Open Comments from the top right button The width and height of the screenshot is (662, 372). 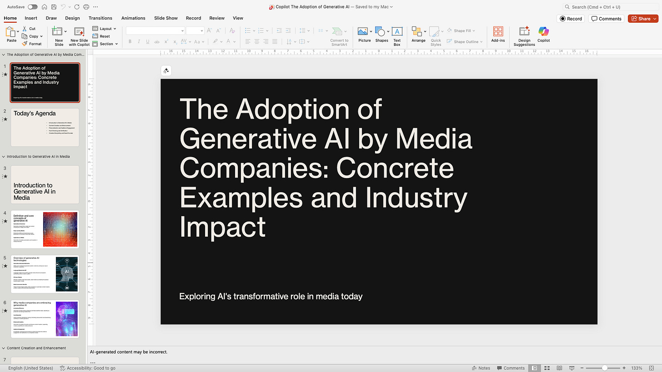point(606,19)
